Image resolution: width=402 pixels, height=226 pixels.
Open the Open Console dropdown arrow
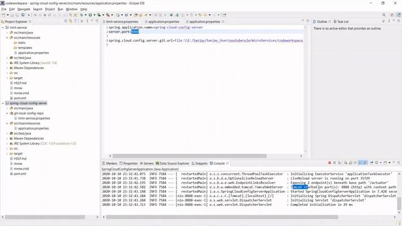coord(389,163)
